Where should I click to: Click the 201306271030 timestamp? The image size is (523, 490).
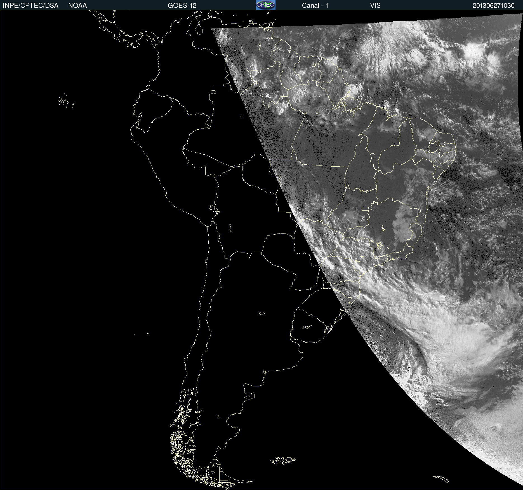click(493, 6)
